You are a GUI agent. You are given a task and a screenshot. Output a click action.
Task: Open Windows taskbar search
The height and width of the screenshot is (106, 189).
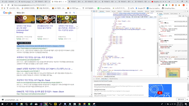pos(7,104)
